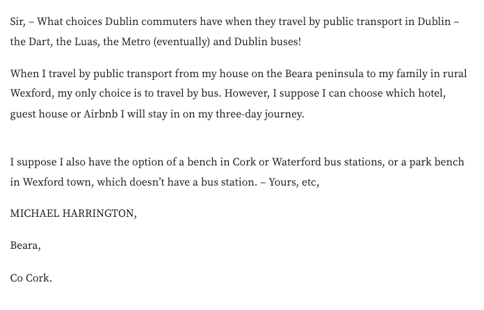The image size is (484, 310).
Task: Click the phrase "Dublin commuters" in the opening line
Action: click(136, 22)
